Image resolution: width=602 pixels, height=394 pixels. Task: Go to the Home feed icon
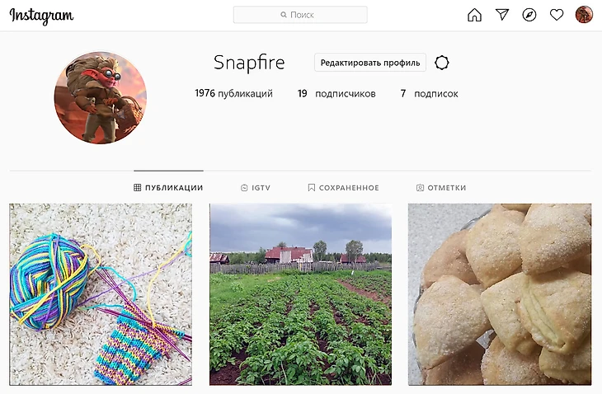click(474, 15)
